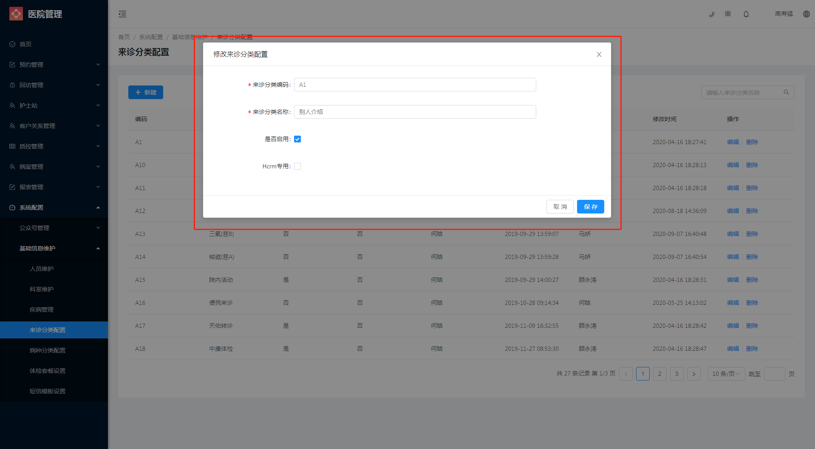Expand the 客户关系管理 chevron
Image resolution: width=815 pixels, height=449 pixels.
[x=98, y=126]
